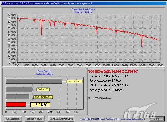
Task: Click the Sequential Read Speed chart title
Action: (x=83, y=9)
